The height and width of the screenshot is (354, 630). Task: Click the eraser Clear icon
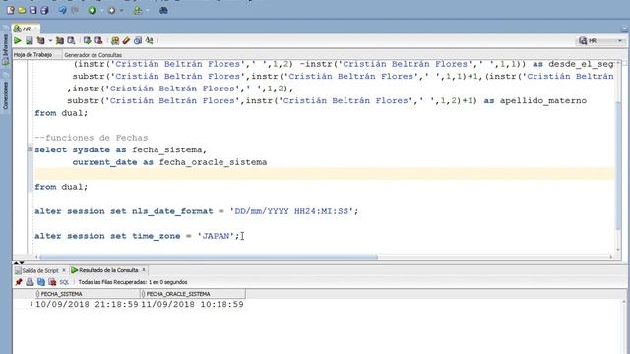tap(126, 40)
